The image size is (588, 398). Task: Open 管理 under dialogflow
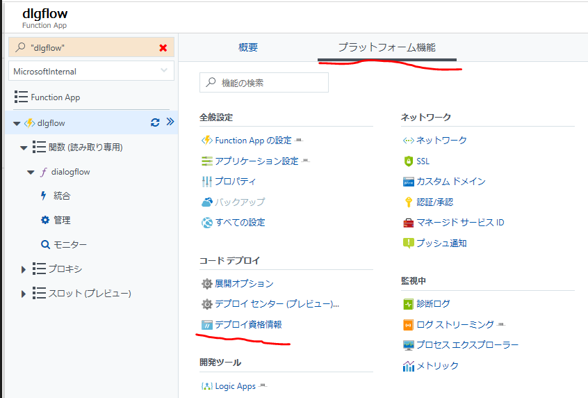62,220
